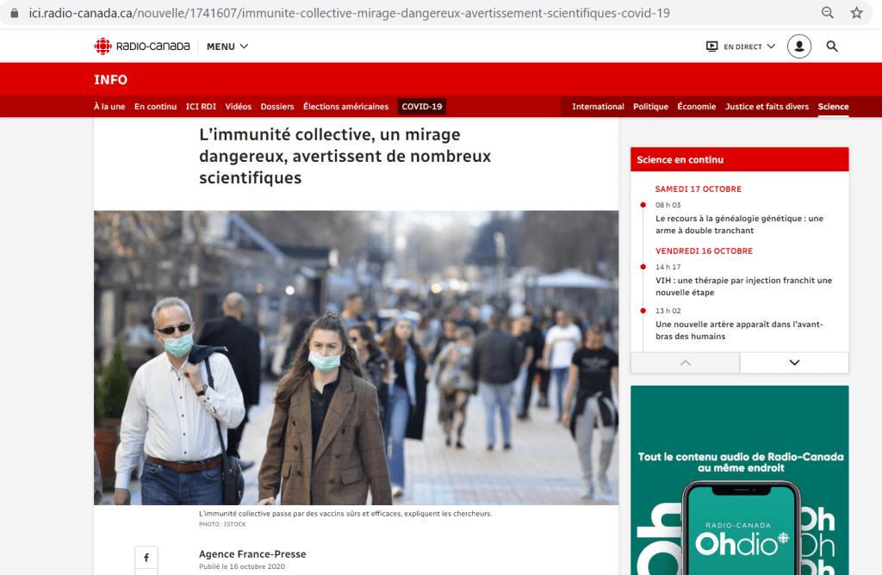Click the En Direct screen icon
The image size is (882, 575).
coord(711,46)
